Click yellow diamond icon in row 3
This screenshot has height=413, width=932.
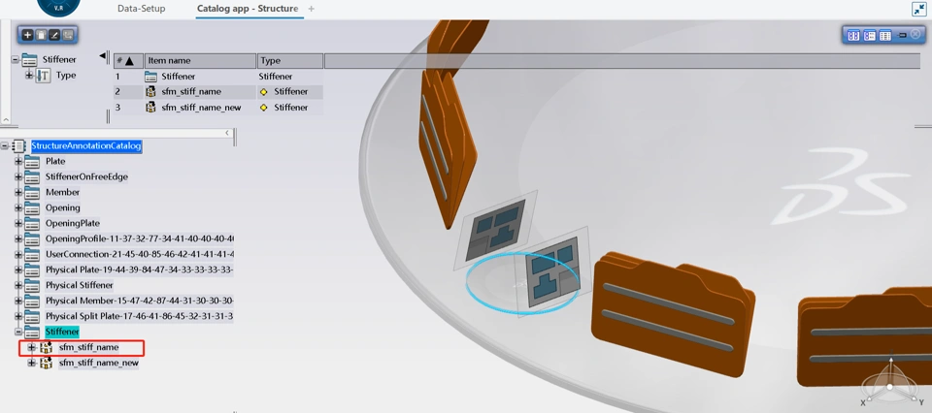point(264,108)
